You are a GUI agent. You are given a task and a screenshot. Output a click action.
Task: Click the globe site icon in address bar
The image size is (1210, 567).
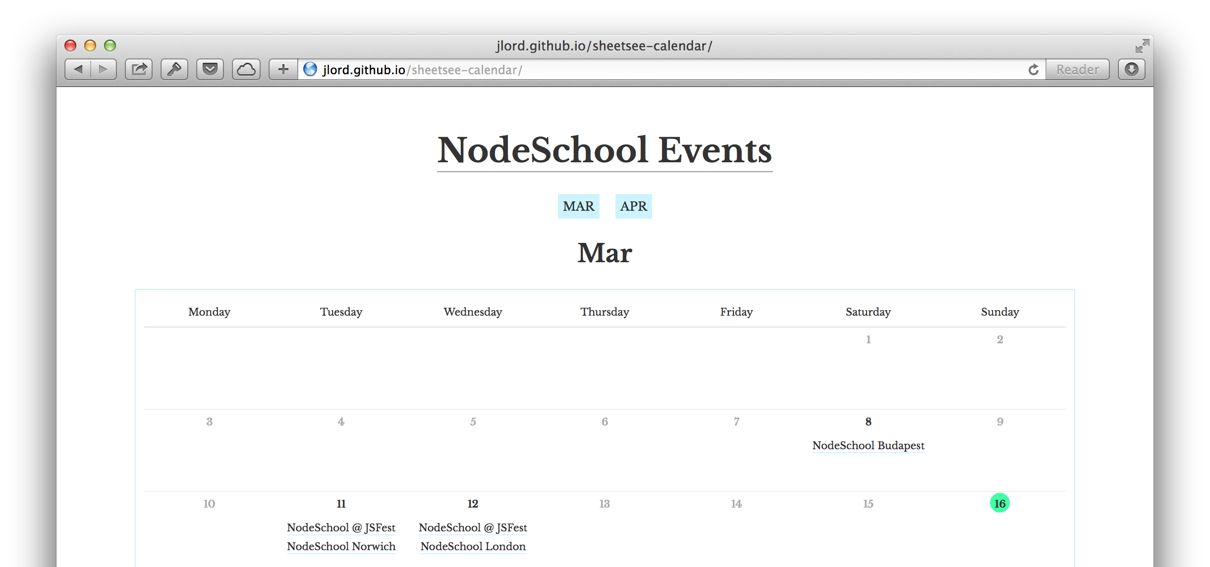311,69
